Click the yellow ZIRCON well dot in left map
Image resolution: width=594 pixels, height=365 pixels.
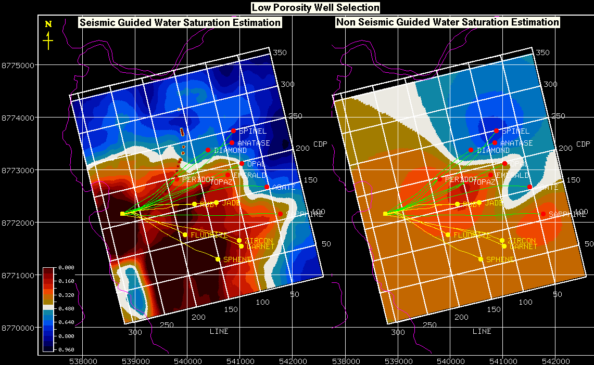[239, 240]
